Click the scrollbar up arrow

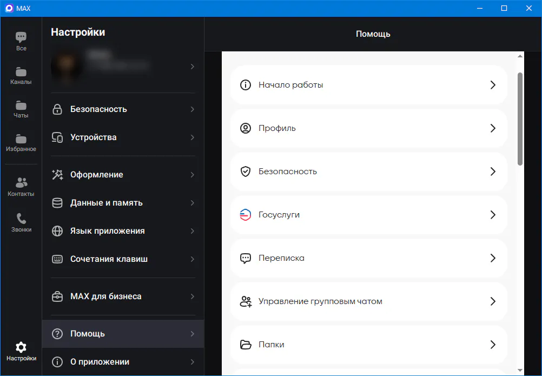pyautogui.click(x=520, y=56)
